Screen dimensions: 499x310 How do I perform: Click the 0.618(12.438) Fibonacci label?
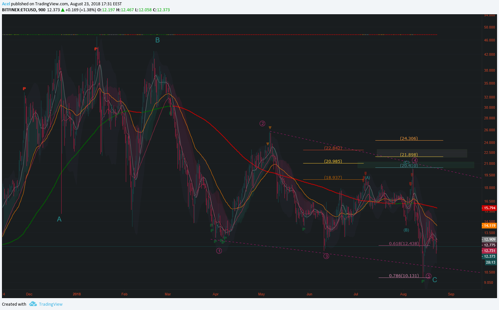(404, 243)
